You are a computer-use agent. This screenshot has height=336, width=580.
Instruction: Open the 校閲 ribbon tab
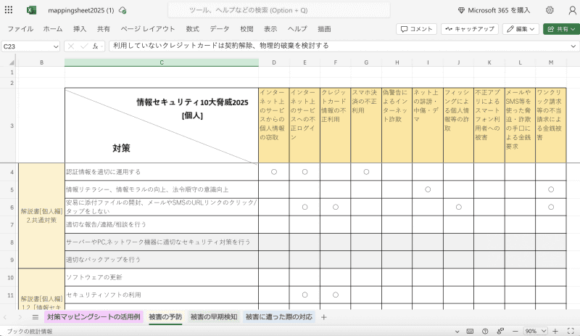tap(246, 29)
